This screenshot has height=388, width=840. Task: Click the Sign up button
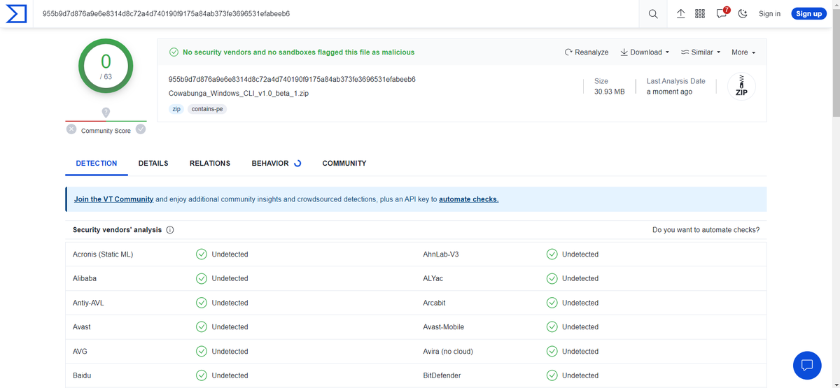(808, 14)
